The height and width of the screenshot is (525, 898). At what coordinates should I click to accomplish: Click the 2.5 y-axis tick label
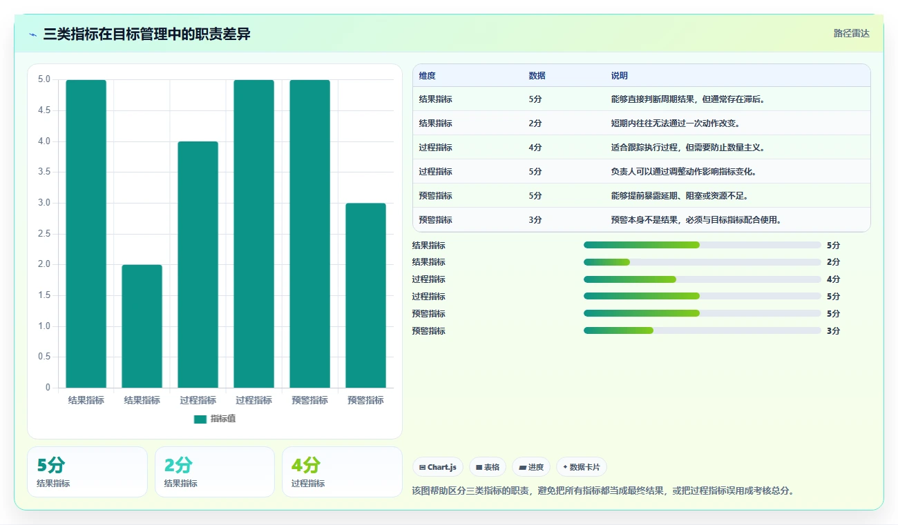pos(44,234)
